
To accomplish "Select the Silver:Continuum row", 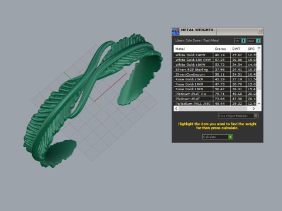I will pos(215,74).
